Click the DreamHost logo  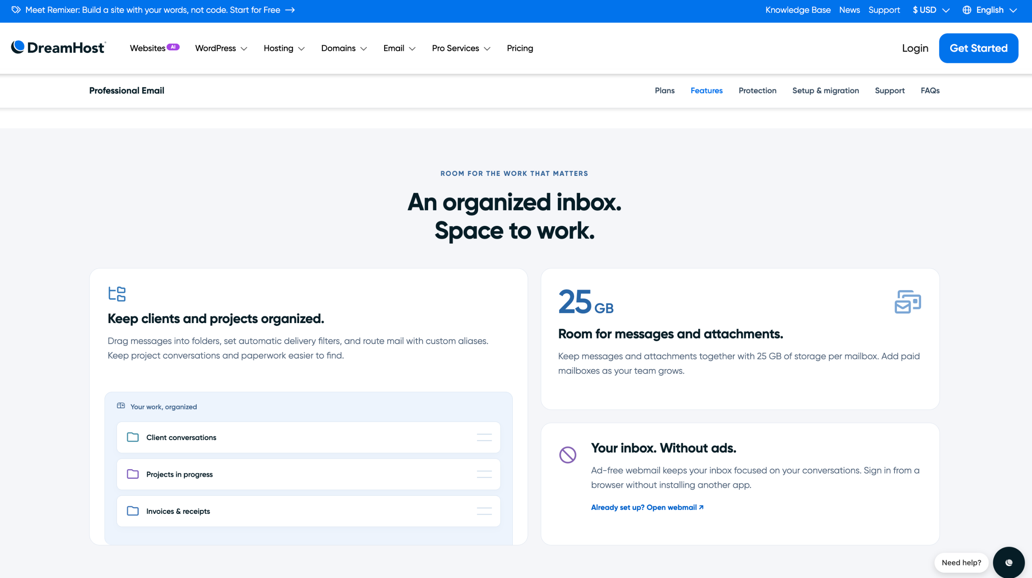(x=58, y=48)
